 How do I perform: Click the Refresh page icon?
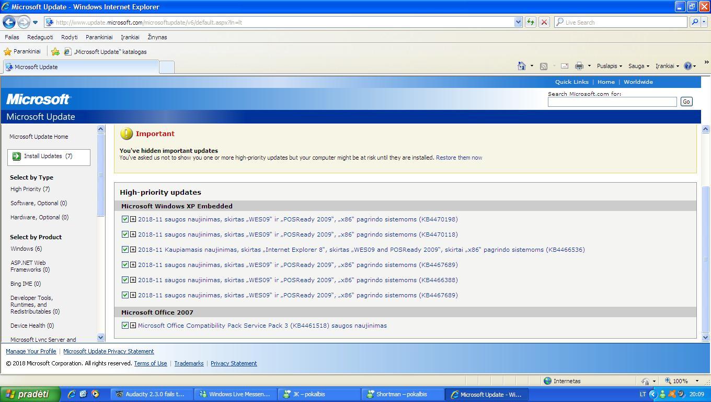click(x=530, y=22)
